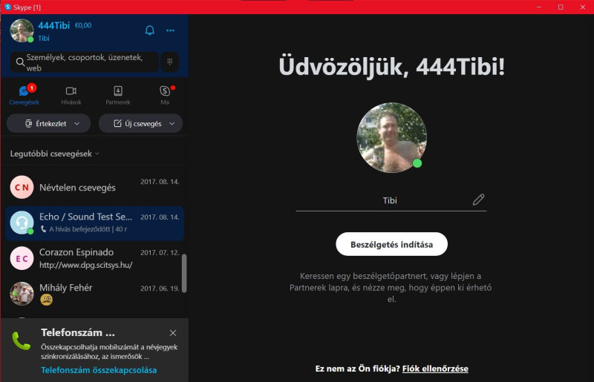Open the Telefonszám összekapcsolása link
Image resolution: width=594 pixels, height=382 pixels.
(99, 370)
